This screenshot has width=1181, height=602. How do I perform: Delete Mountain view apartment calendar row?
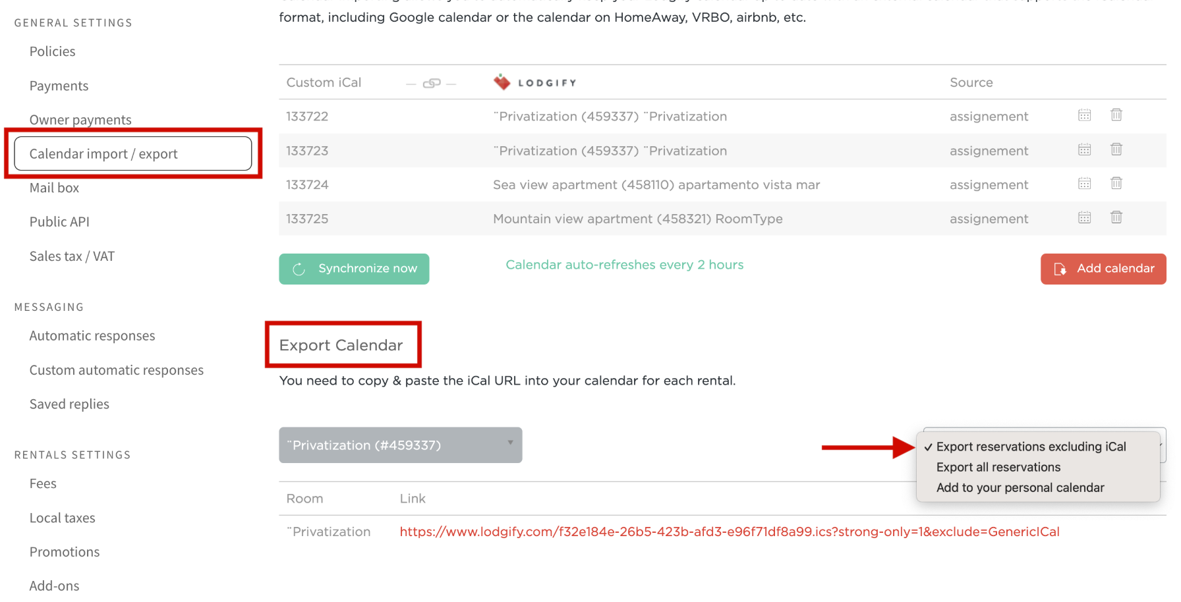click(1116, 218)
